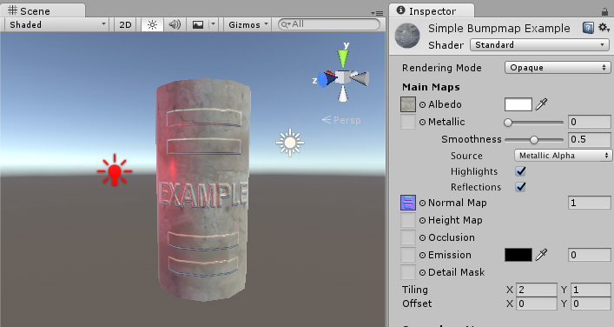Screen dimensions: 614x327
Task: Click the Main Maps section heading
Action: [431, 87]
